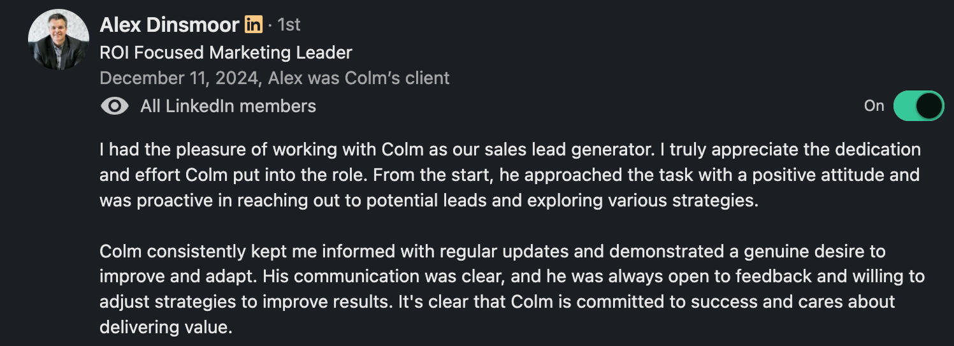Click the ROI Focused Marketing Leader headline
Screen dimensions: 954x346
(226, 52)
